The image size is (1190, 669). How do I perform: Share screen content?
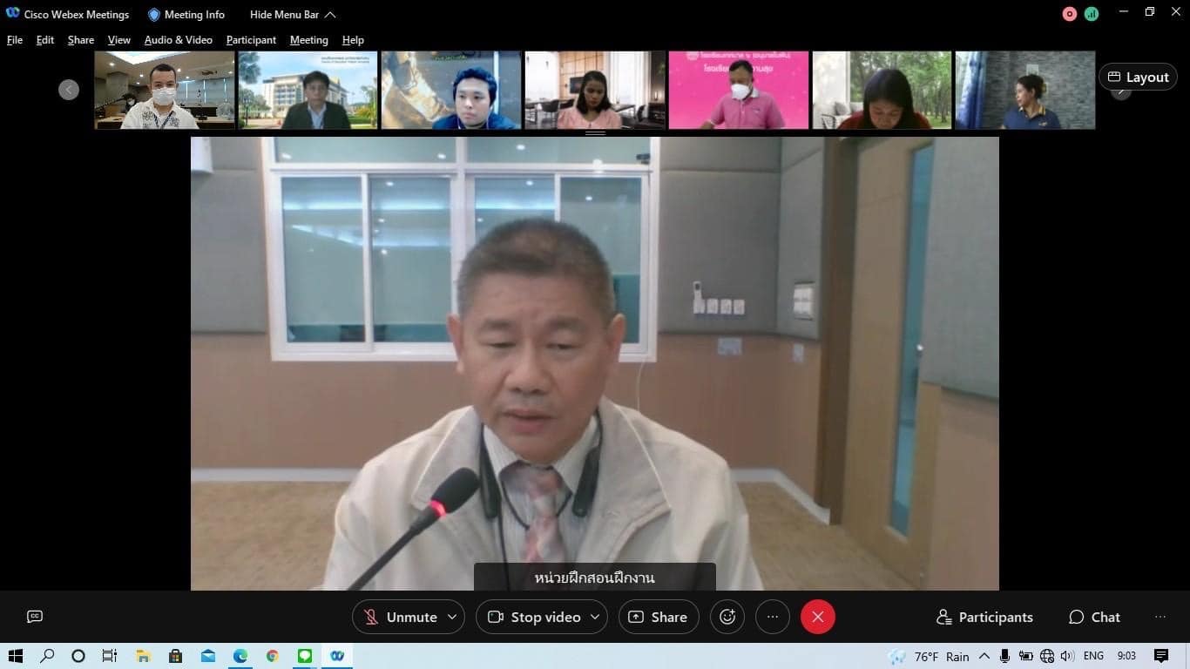click(x=659, y=617)
